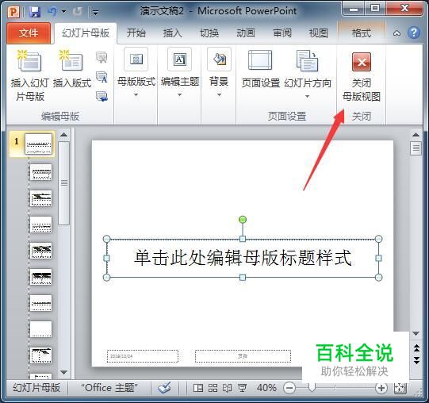The height and width of the screenshot is (403, 429).
Task: Select master slide thumbnail number 1
Action: [38, 144]
